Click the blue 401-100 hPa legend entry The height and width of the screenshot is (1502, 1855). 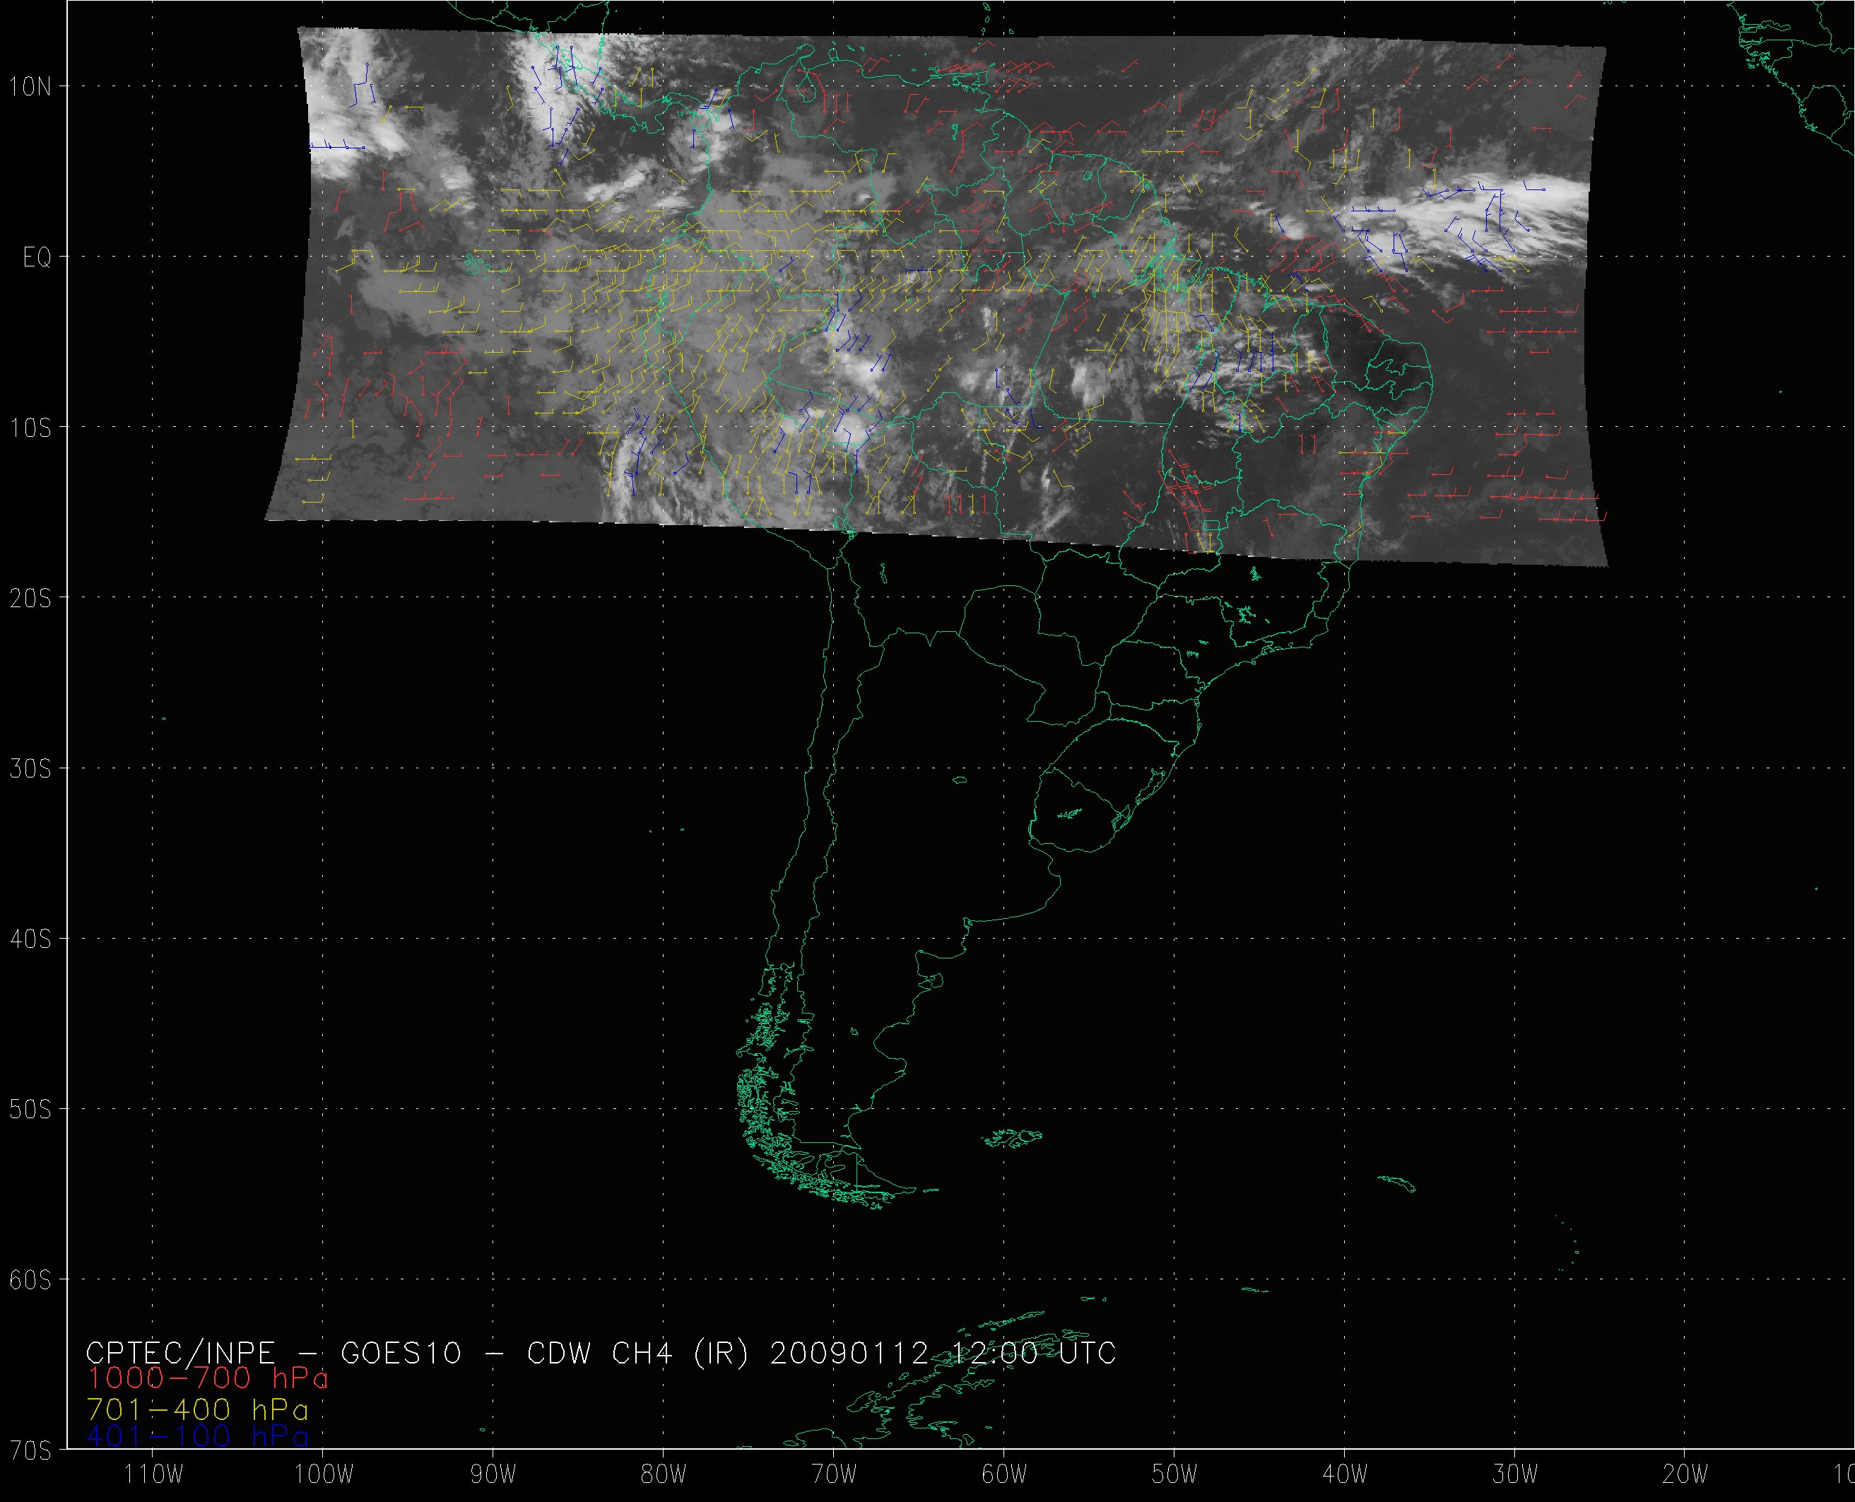[x=197, y=1436]
